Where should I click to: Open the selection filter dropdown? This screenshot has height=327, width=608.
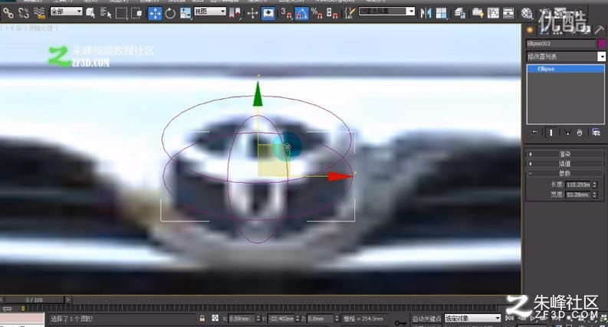[66, 11]
